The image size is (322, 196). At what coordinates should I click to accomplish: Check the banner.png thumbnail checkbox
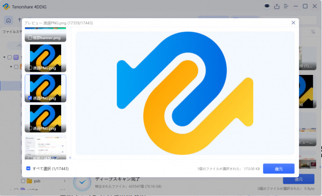point(30,37)
